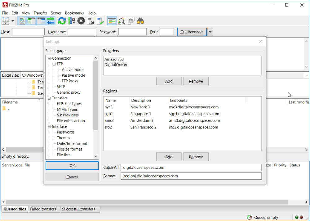Toggle the message log display icon
The width and height of the screenshot is (310, 221).
(x=22, y=21)
